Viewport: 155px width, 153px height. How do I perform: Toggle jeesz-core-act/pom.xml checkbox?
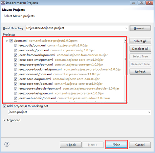pos(16,74)
